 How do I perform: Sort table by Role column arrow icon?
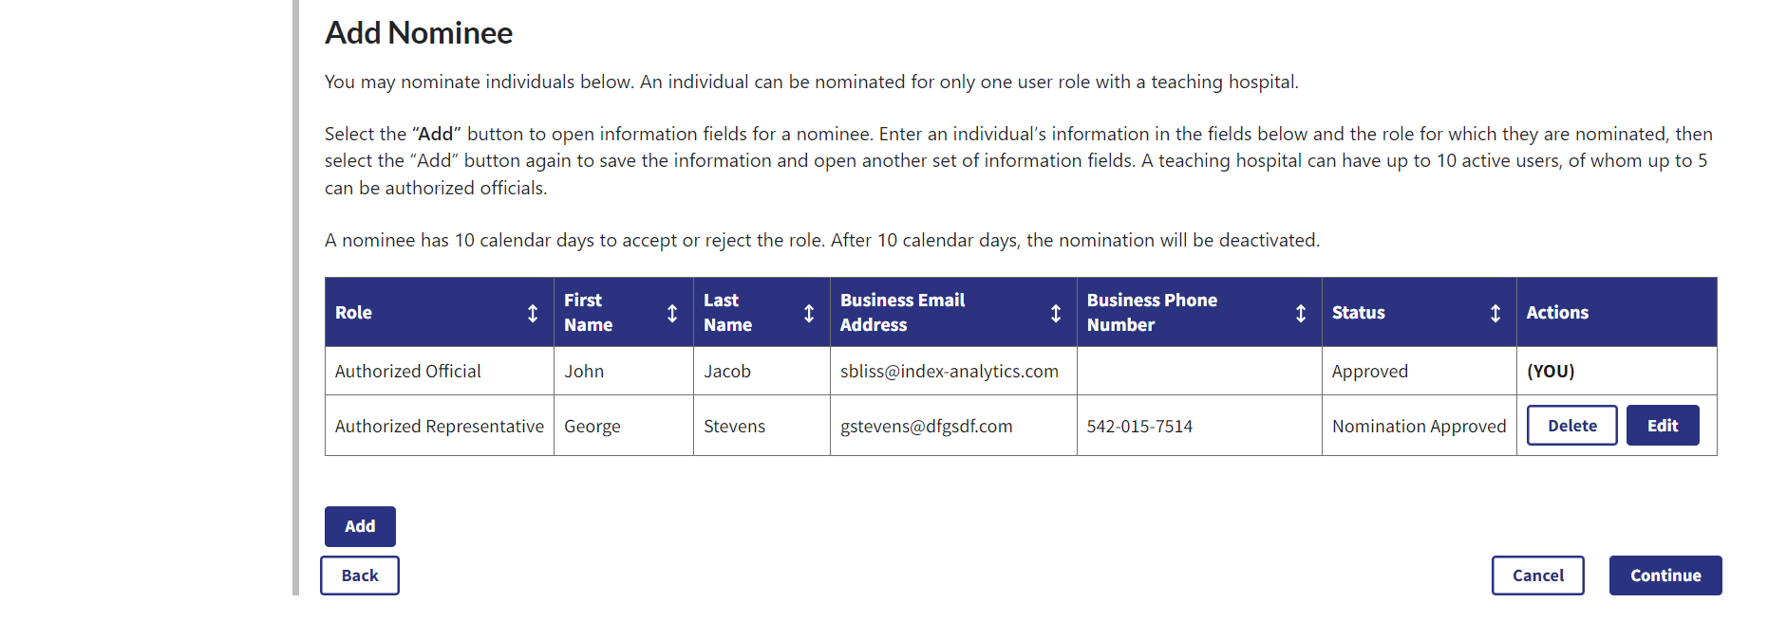point(533,313)
